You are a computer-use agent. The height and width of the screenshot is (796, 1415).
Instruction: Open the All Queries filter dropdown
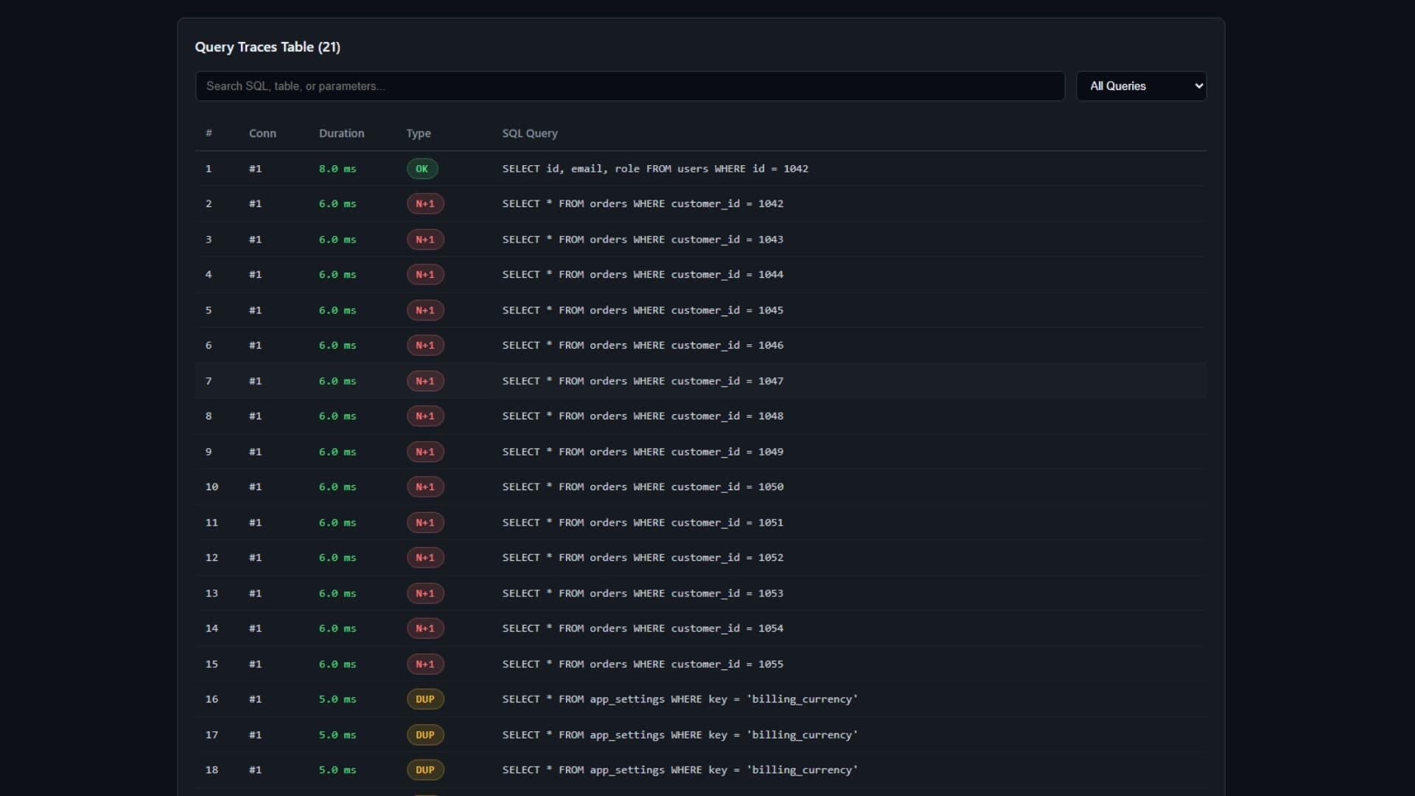click(x=1141, y=86)
